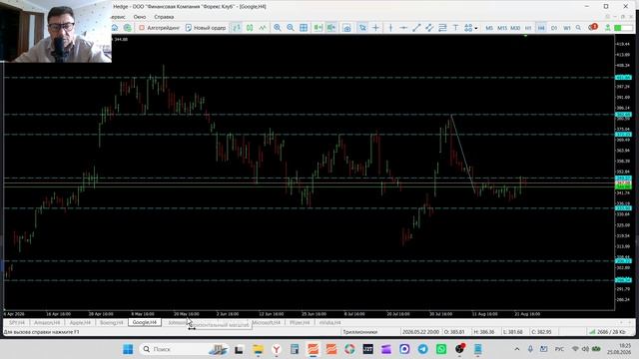Tile chart windows with grid icon
Image resolution: width=639 pixels, height=359 pixels.
[304, 28]
